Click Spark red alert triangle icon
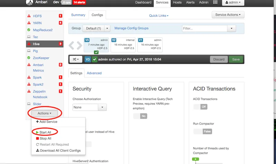276x164 pixels. 29,78
